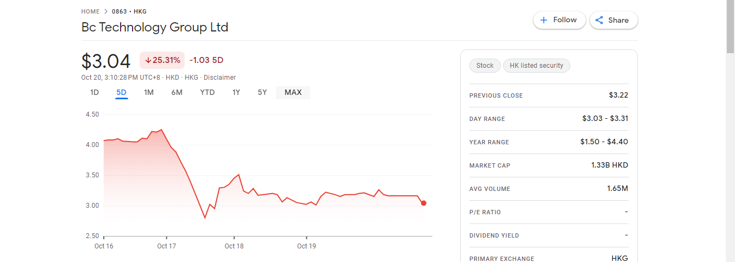This screenshot has height=262, width=735.
Task: Click the DAY RANGE label
Action: click(487, 119)
